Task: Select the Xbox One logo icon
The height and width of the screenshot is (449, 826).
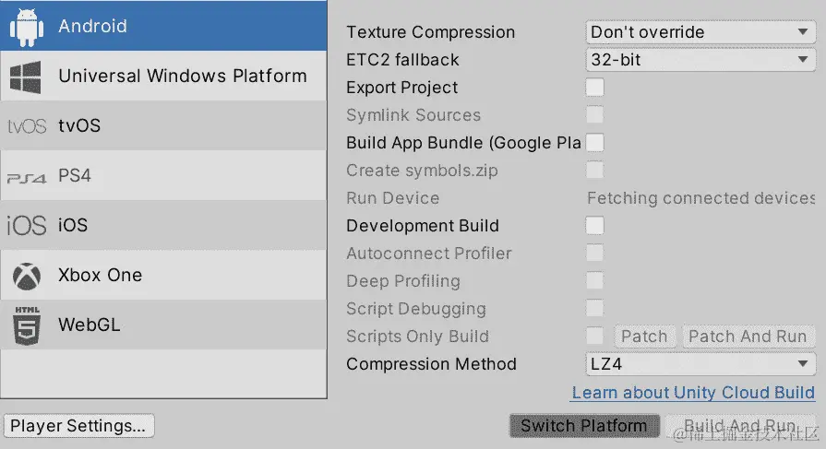Action: tap(27, 276)
